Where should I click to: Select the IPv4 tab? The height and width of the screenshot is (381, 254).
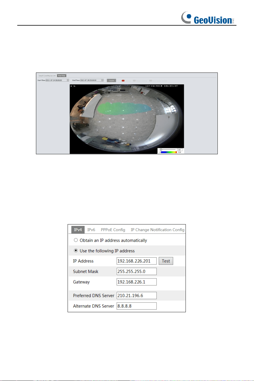coord(77,230)
